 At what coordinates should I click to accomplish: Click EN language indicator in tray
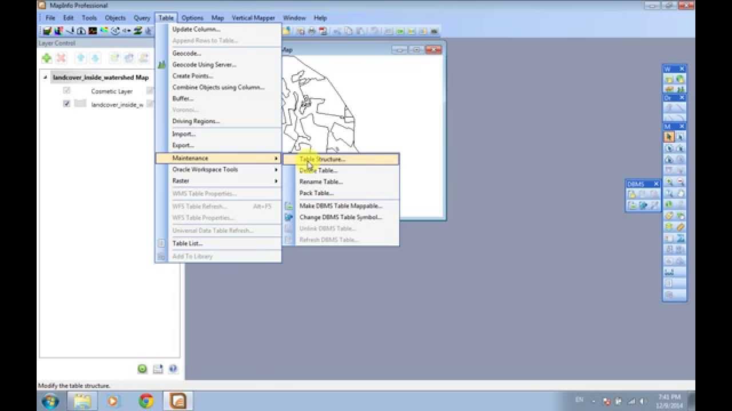[579, 400]
